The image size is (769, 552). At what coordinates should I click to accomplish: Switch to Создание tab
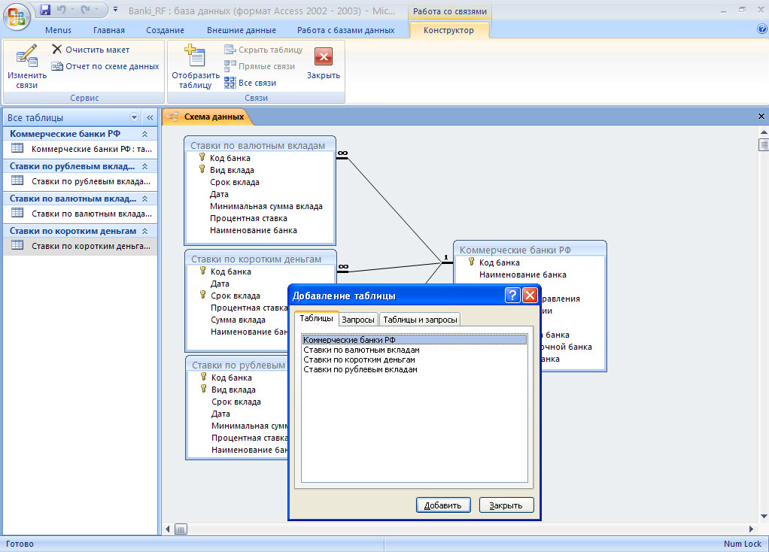click(x=166, y=30)
